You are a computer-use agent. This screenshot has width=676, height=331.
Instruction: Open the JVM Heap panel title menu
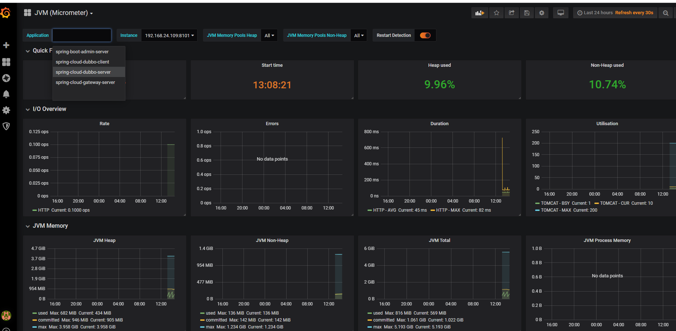(x=104, y=240)
